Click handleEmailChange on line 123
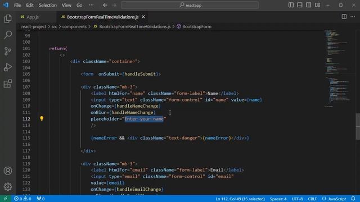 click(x=139, y=189)
